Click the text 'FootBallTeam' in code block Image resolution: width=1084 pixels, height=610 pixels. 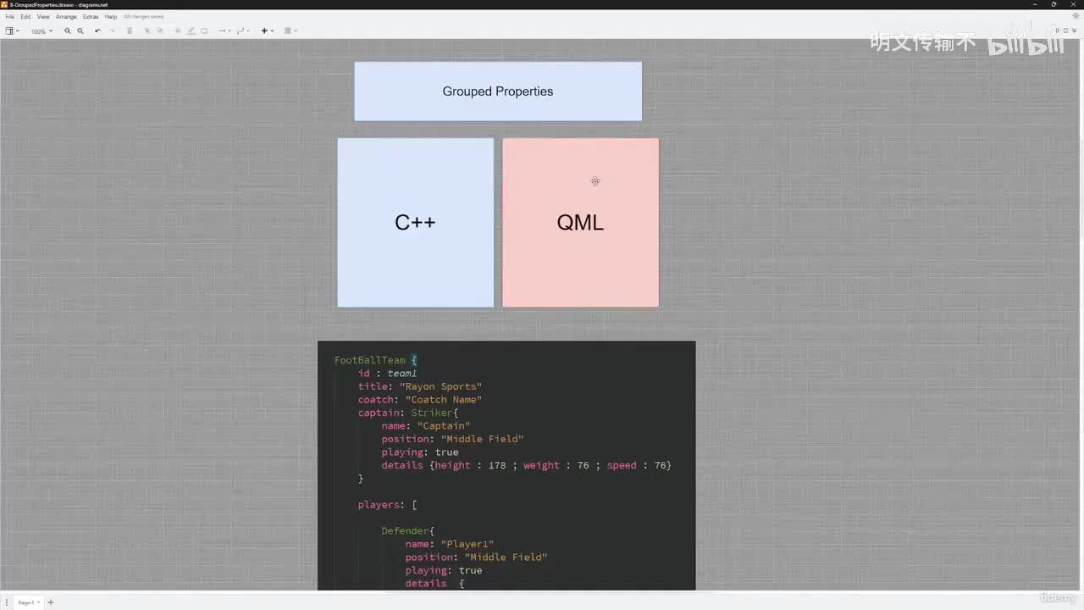coord(370,360)
